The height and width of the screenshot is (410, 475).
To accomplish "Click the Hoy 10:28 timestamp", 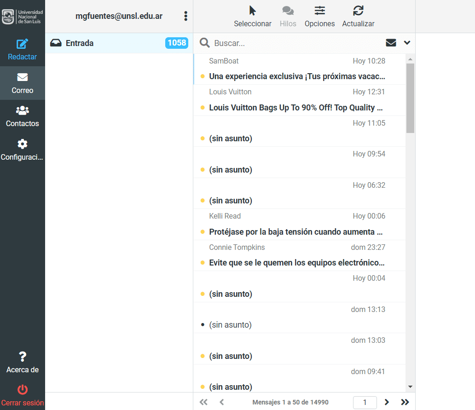I will pos(369,61).
